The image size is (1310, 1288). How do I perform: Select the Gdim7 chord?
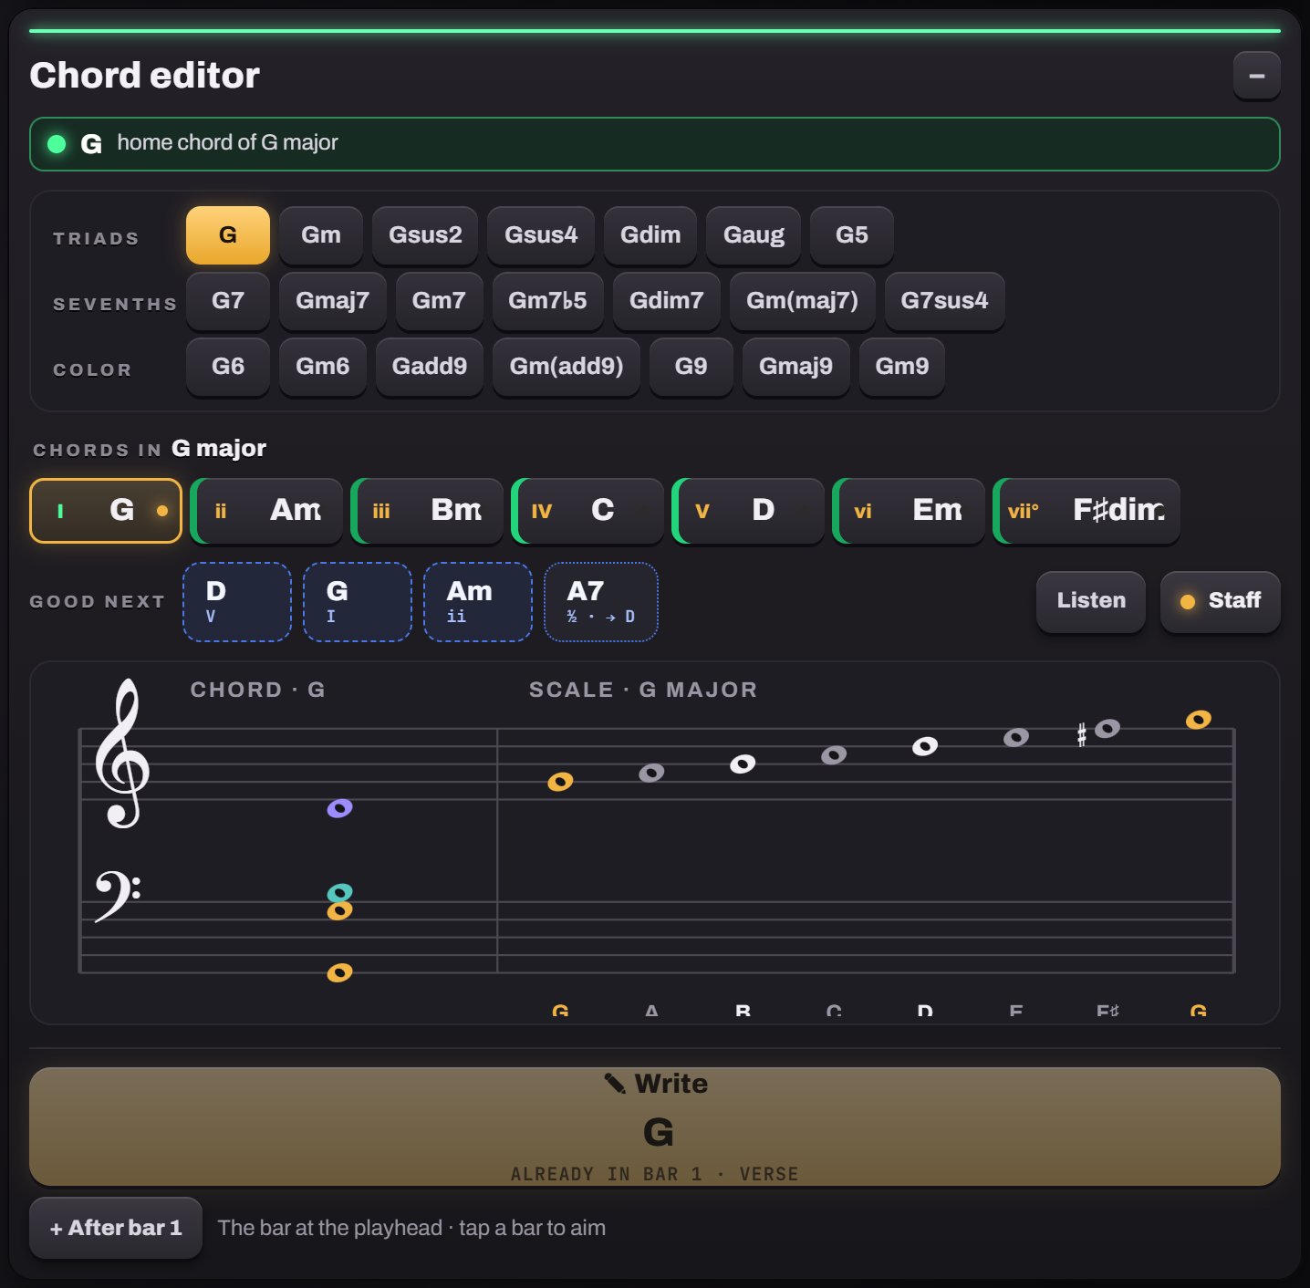click(666, 301)
